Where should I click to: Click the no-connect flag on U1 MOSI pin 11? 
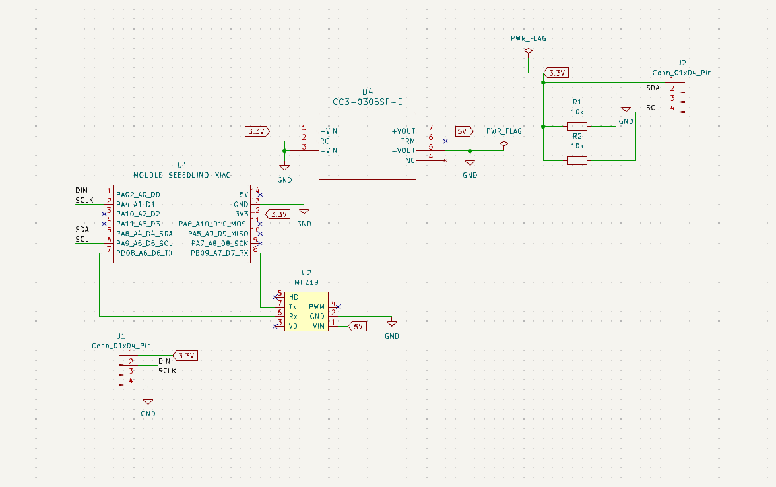click(260, 224)
